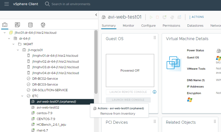
Task: Select the Hosts and Clusters inventory icon
Action: tap(4, 25)
